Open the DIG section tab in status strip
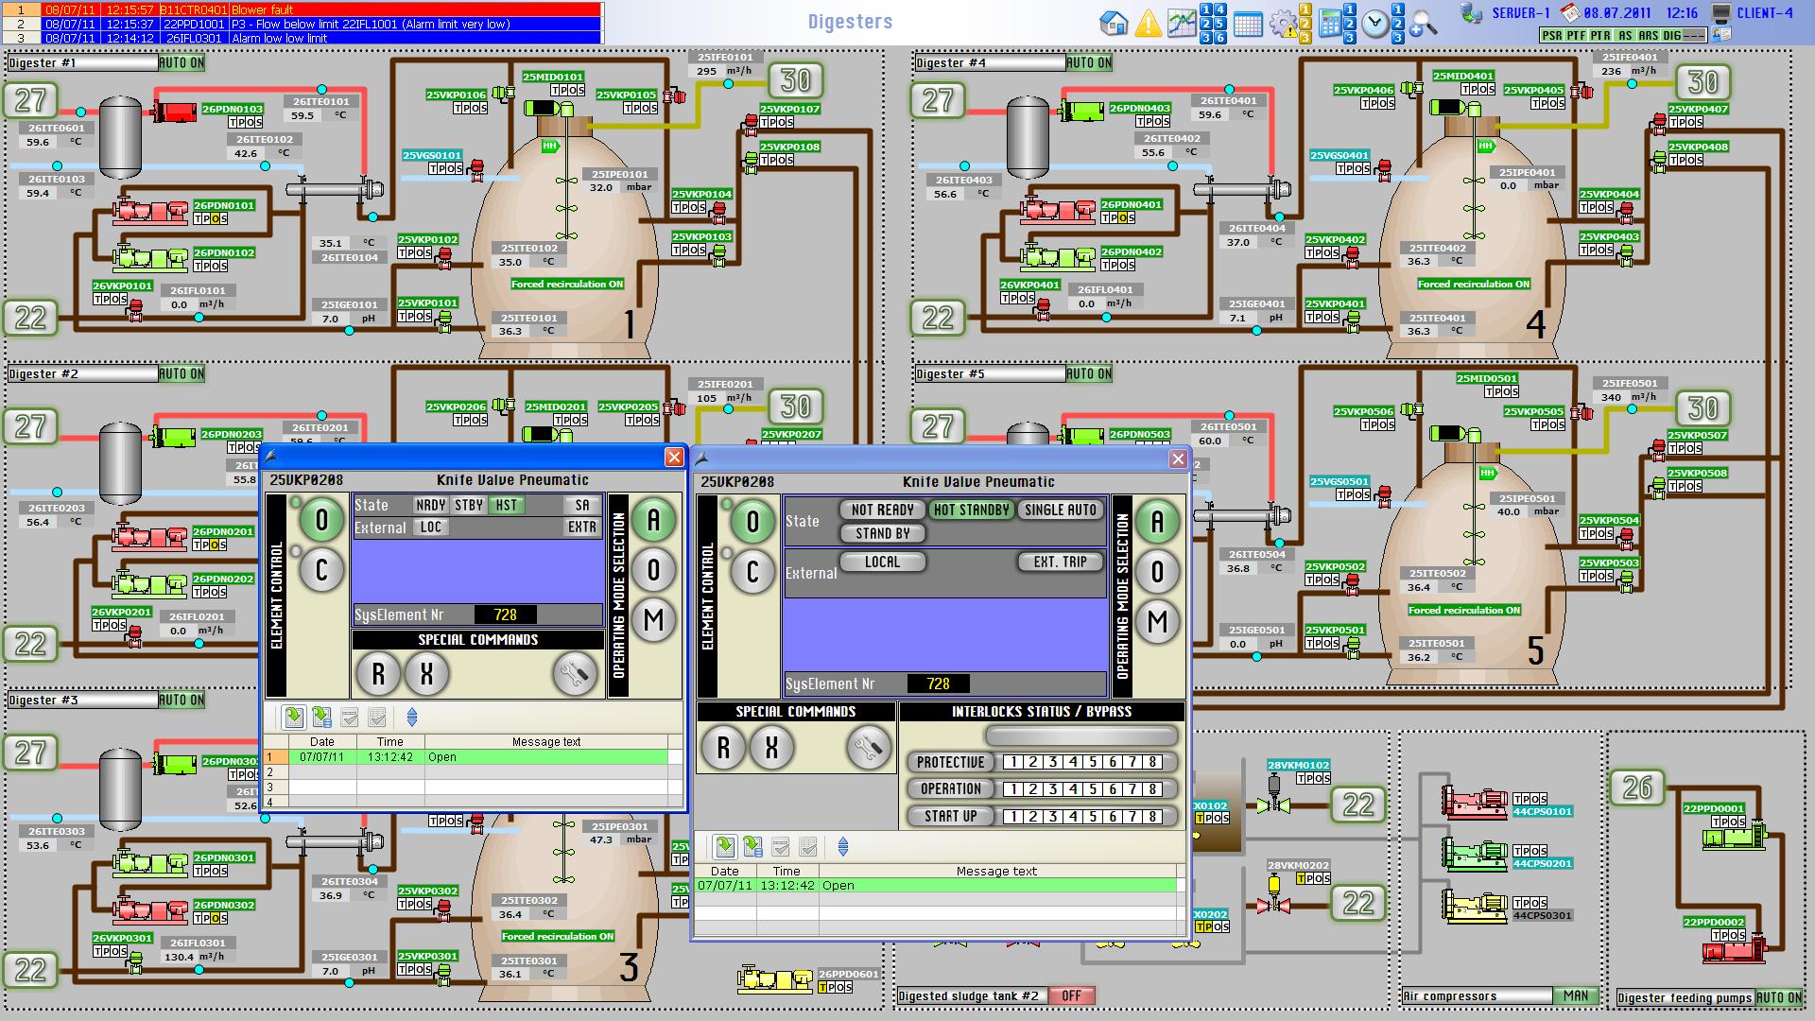The image size is (1815, 1021). (1671, 35)
